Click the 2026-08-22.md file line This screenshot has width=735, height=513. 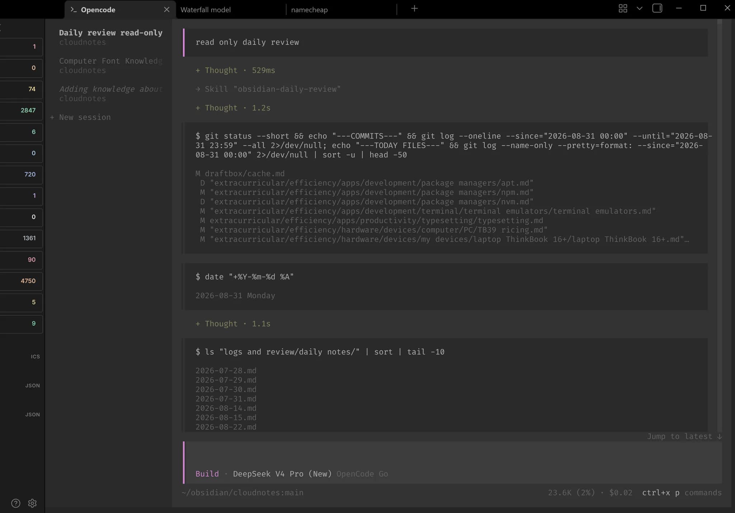pyautogui.click(x=226, y=427)
